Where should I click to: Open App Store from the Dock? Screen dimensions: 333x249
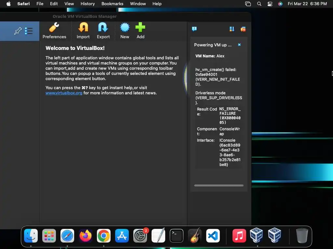tap(122, 236)
